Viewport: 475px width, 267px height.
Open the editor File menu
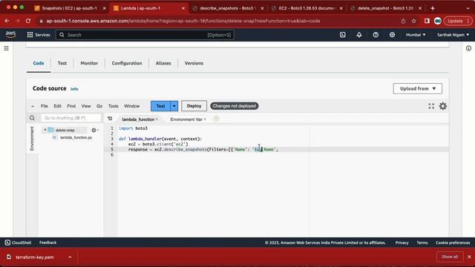pyautogui.click(x=45, y=106)
